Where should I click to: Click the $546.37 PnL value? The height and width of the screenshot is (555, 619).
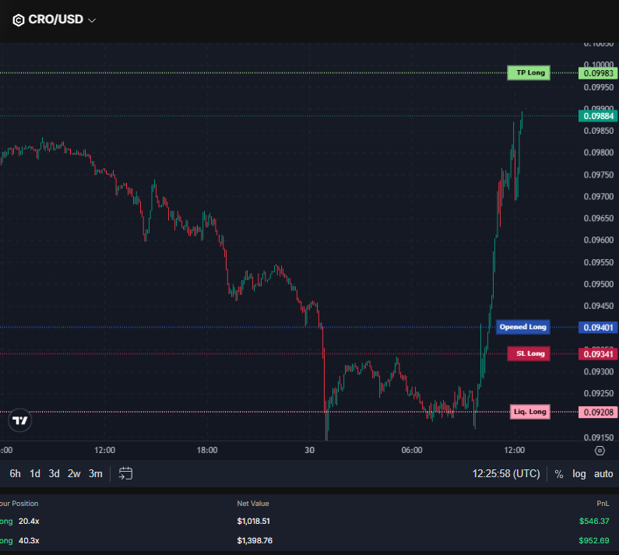(594, 521)
